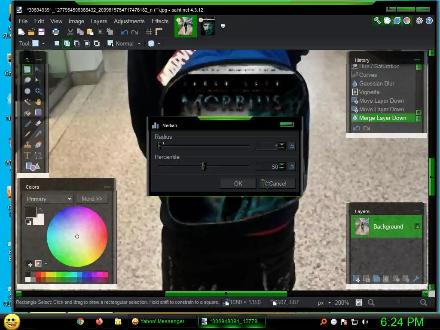Open the Image menu

pyautogui.click(x=76, y=21)
